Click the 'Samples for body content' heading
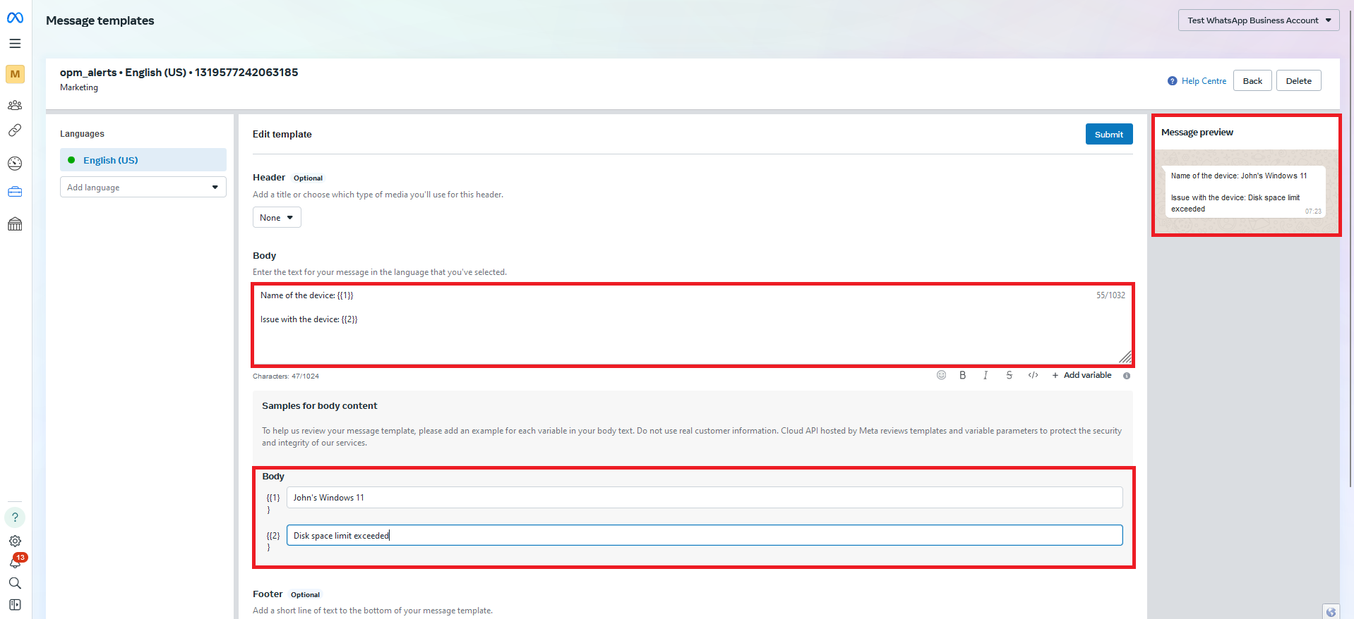The image size is (1354, 619). coord(320,405)
